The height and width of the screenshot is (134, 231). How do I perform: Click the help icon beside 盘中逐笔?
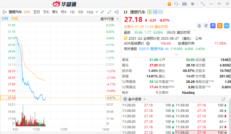[125, 99]
